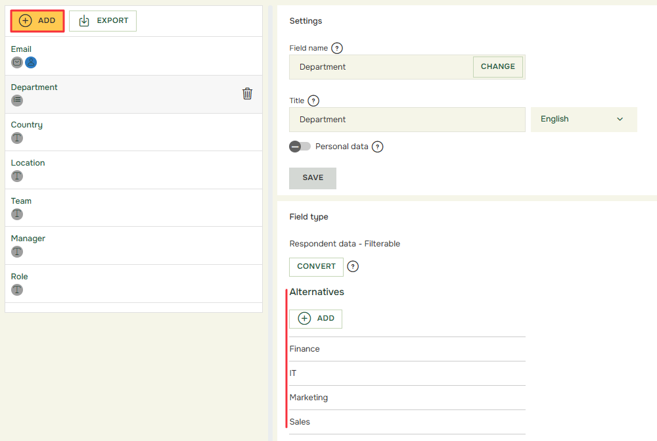Click the yellow ADD field button
This screenshot has width=657, height=441.
pos(37,21)
